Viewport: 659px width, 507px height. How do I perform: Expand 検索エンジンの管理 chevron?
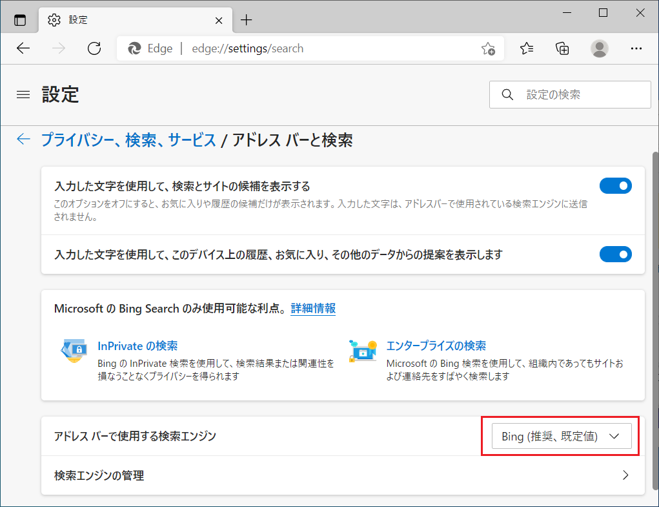pyautogui.click(x=625, y=475)
